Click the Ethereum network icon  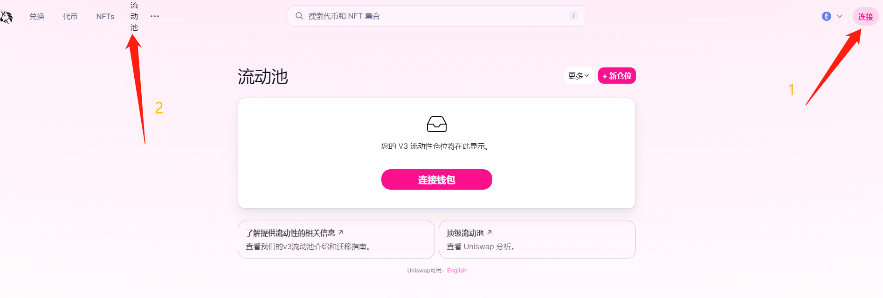[x=826, y=16]
